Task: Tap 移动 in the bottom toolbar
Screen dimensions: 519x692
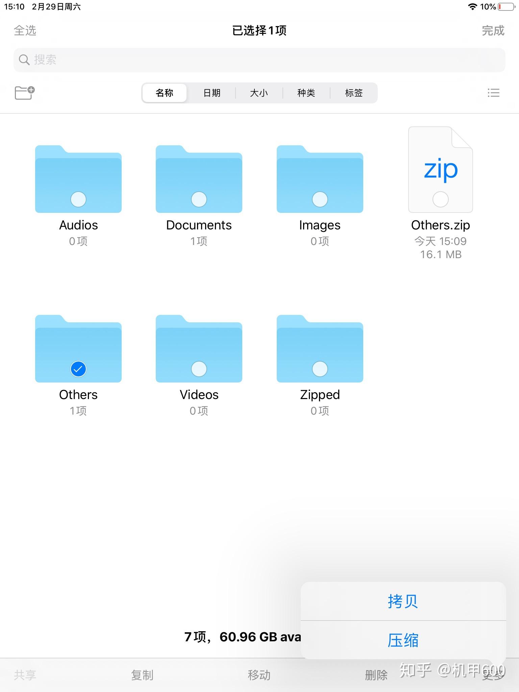Action: [x=259, y=675]
